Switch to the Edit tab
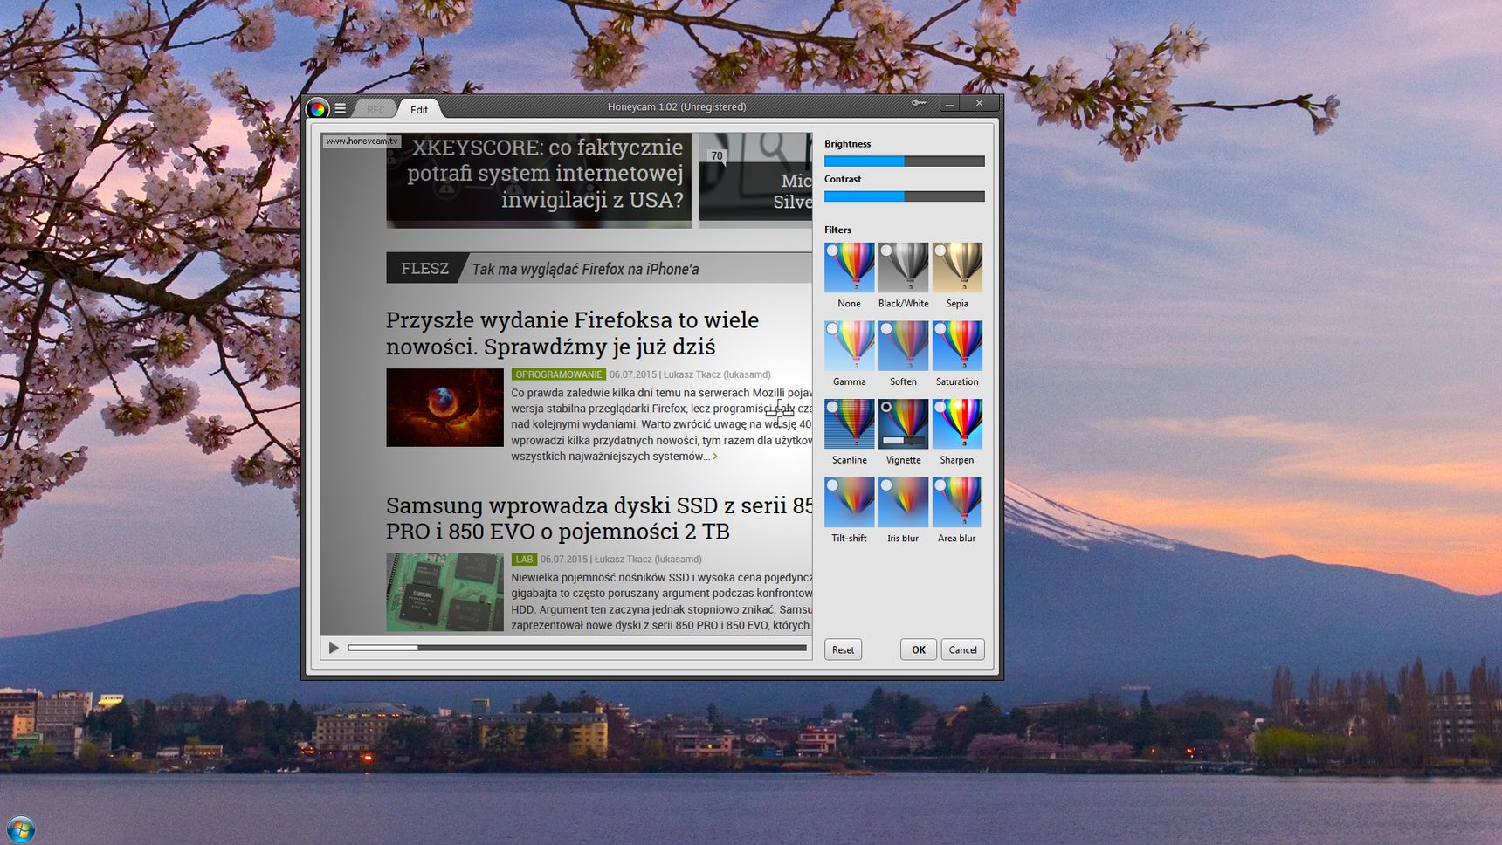Image resolution: width=1502 pixels, height=845 pixels. click(419, 109)
